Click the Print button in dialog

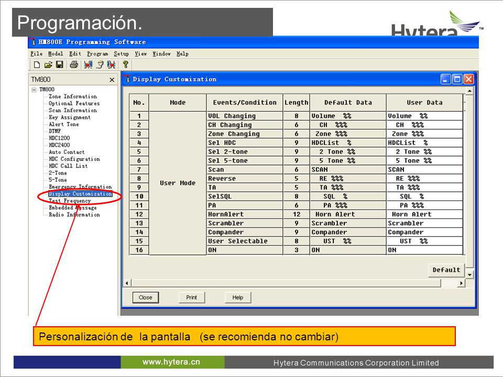192,297
